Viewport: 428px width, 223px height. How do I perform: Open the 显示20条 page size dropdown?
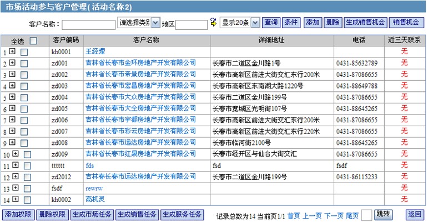point(240,23)
